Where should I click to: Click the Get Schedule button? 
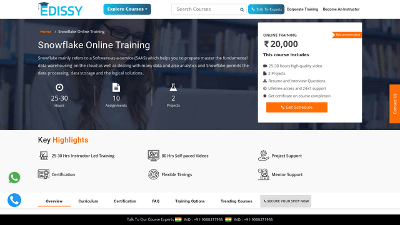coord(297,107)
